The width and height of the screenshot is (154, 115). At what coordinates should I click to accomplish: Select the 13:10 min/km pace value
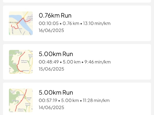click(x=97, y=24)
